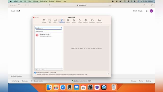Open the Privacy preferences pane
The width and height of the screenshot is (163, 92).
pyautogui.click(x=80, y=21)
